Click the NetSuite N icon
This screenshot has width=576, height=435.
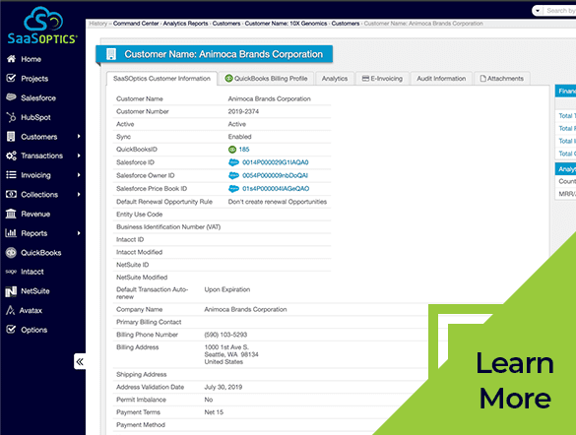[x=11, y=291]
